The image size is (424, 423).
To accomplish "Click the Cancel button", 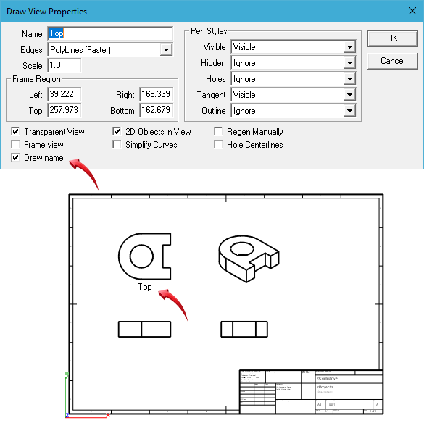I will pyautogui.click(x=392, y=61).
